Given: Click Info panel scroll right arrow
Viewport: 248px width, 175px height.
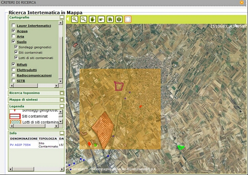Looking at the screenshot, I should pos(62,169).
